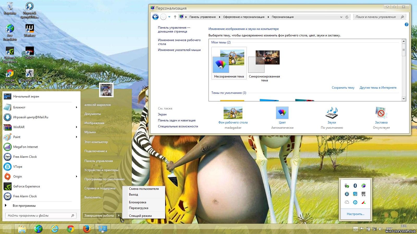Open the Ace Translator desktop shortcut
This screenshot has width=417, height=234.
10,32
